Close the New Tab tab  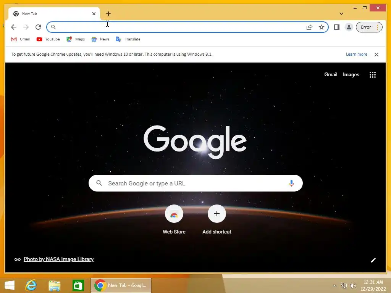click(94, 14)
